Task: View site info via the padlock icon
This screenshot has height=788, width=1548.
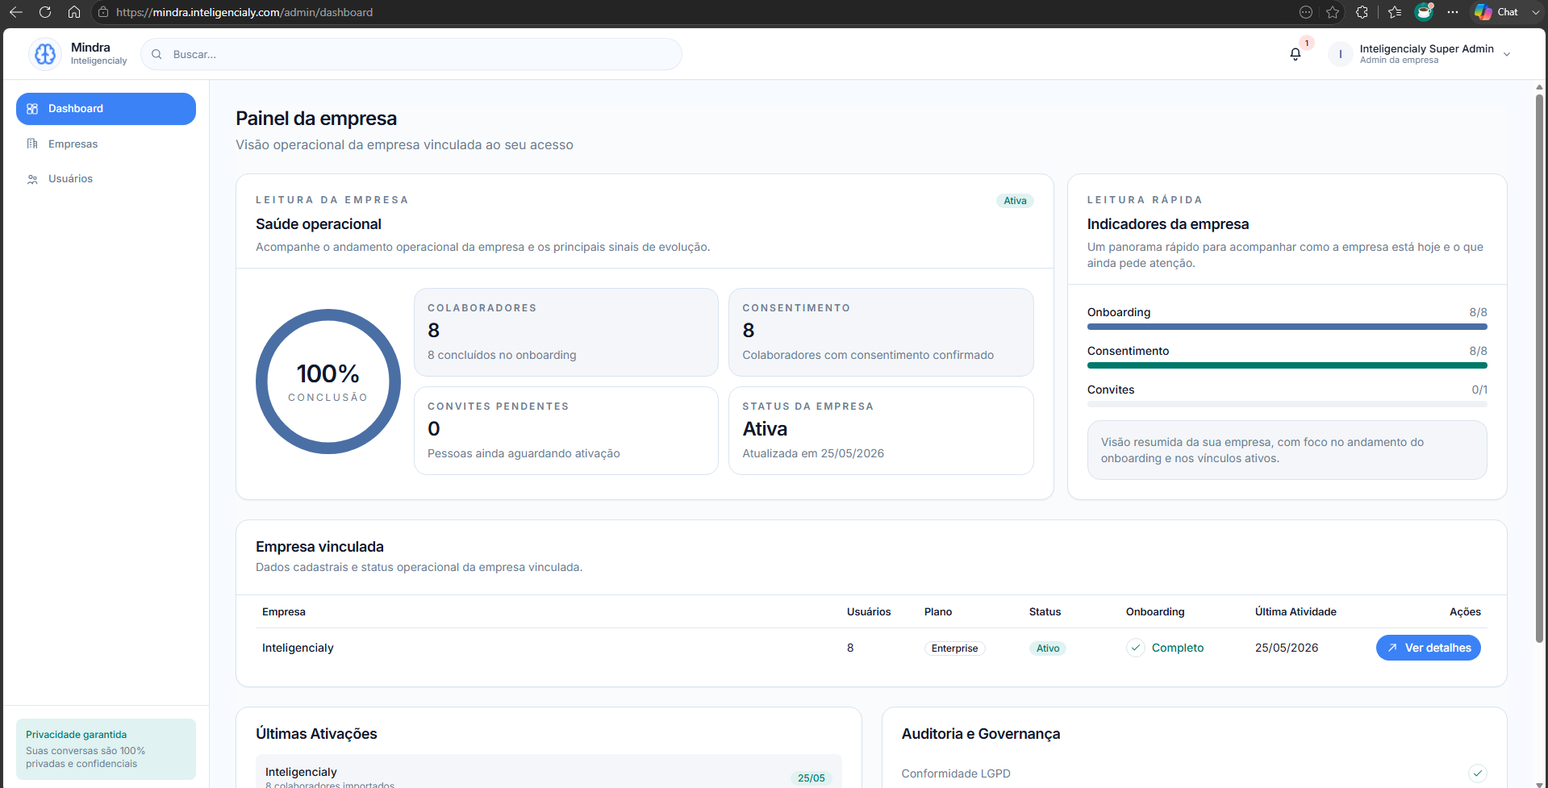Action: click(103, 12)
